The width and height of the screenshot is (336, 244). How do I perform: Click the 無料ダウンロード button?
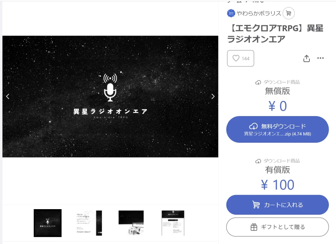pyautogui.click(x=278, y=130)
